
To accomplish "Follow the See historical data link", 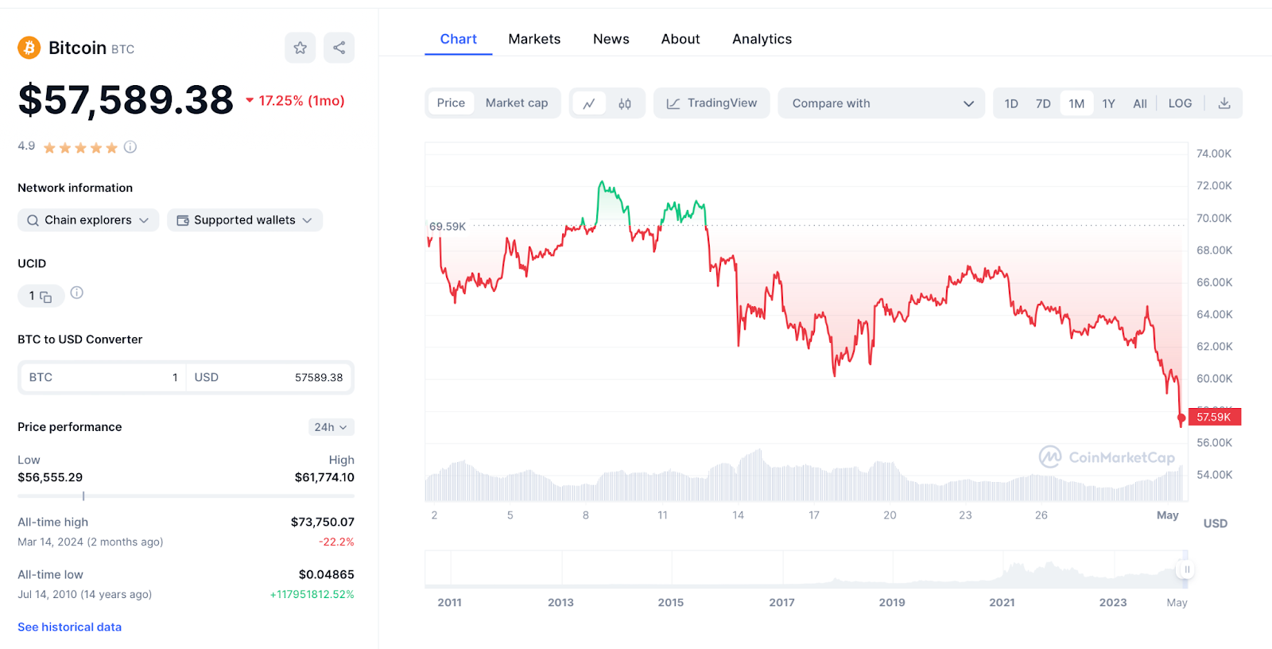I will 70,627.
